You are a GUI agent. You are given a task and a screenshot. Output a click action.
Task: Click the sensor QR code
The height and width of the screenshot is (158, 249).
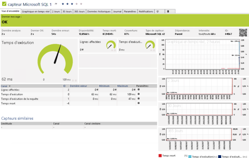point(243,33)
